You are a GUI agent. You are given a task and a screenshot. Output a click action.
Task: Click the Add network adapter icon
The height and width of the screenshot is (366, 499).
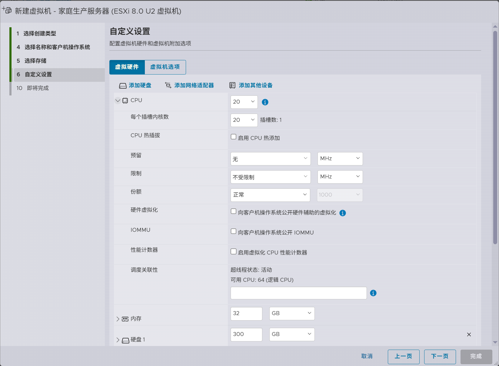(168, 85)
